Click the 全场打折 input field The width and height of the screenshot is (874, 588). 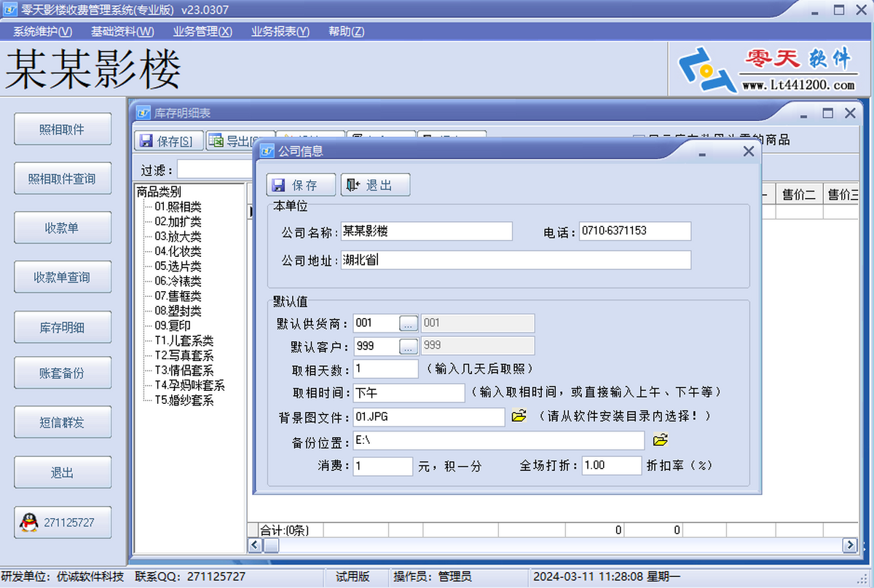pos(612,466)
